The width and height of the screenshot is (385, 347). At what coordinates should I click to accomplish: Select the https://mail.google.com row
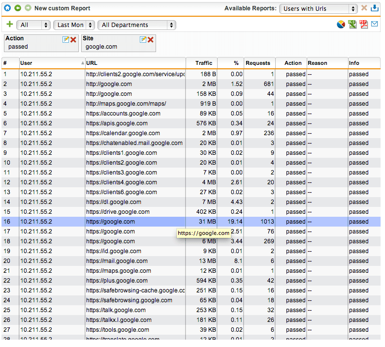click(191, 261)
